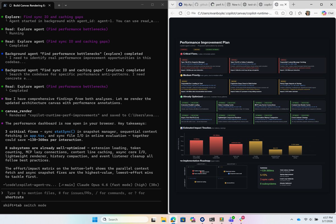This screenshot has height=224, width=336.
Task: Select the Build Canvas Rendering terminal tab
Action: (27, 5)
